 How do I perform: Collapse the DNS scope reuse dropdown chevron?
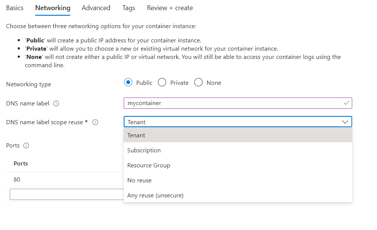(345, 122)
